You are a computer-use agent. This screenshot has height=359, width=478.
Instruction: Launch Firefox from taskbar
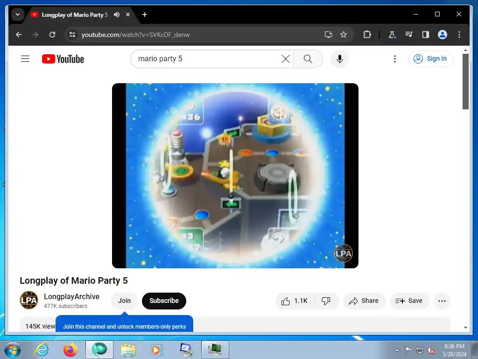(x=70, y=350)
